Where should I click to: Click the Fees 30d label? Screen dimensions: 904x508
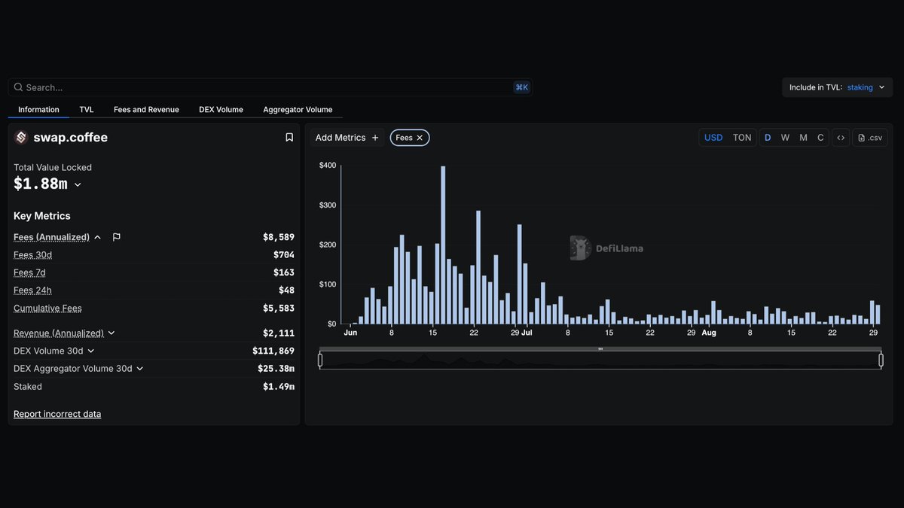click(x=32, y=255)
